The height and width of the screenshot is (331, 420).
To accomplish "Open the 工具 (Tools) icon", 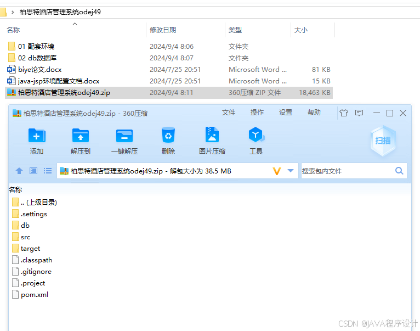I will click(256, 134).
